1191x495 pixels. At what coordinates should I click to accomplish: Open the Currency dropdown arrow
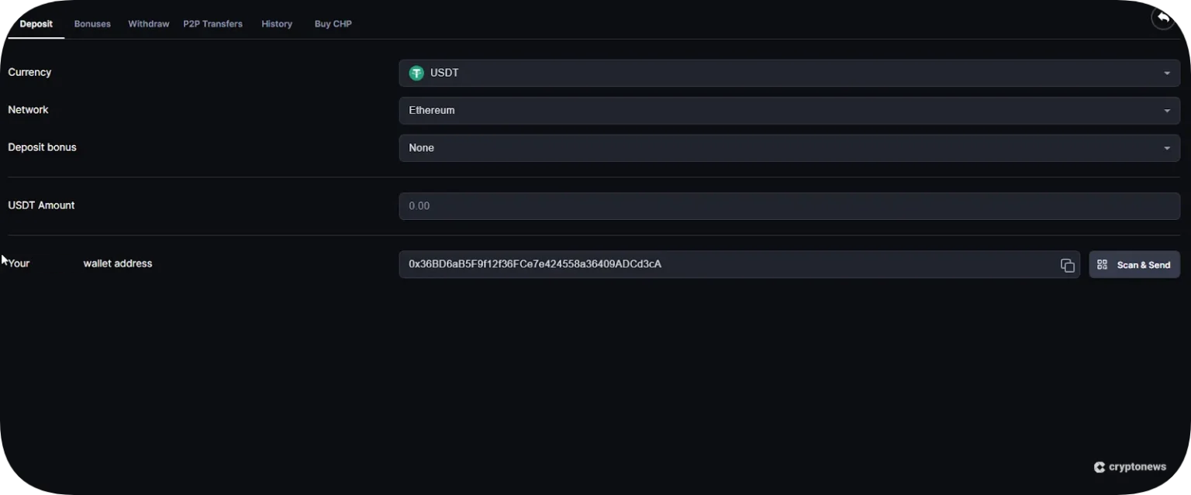tap(1166, 74)
